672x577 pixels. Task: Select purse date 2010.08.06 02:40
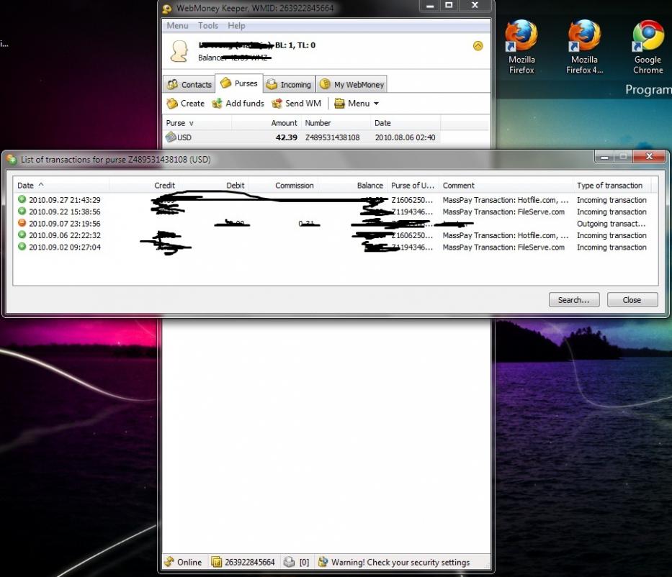tap(405, 137)
